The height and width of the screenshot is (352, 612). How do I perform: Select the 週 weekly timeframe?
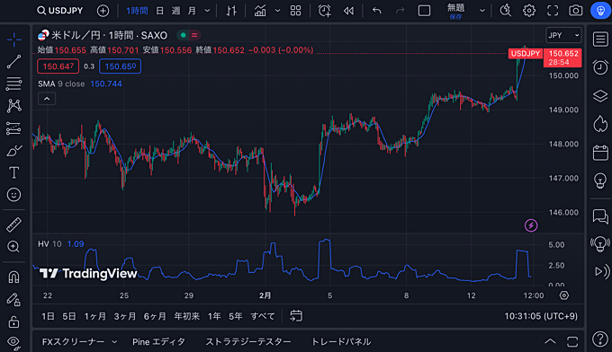(176, 11)
